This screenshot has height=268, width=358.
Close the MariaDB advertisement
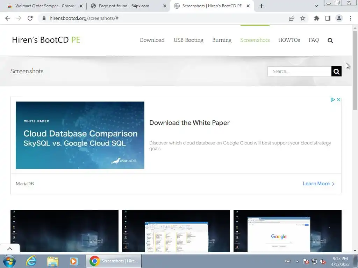[338, 99]
